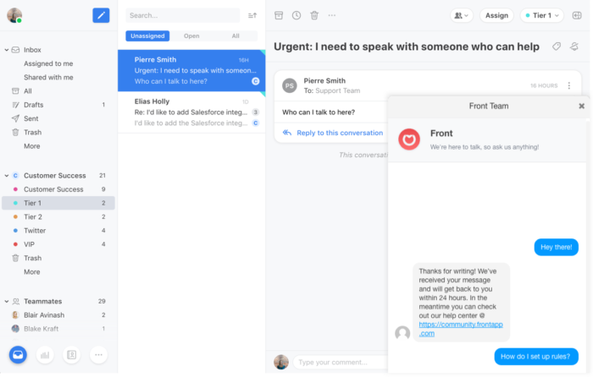Close the Front Team chat panel
This screenshot has height=377, width=593.
pos(582,106)
